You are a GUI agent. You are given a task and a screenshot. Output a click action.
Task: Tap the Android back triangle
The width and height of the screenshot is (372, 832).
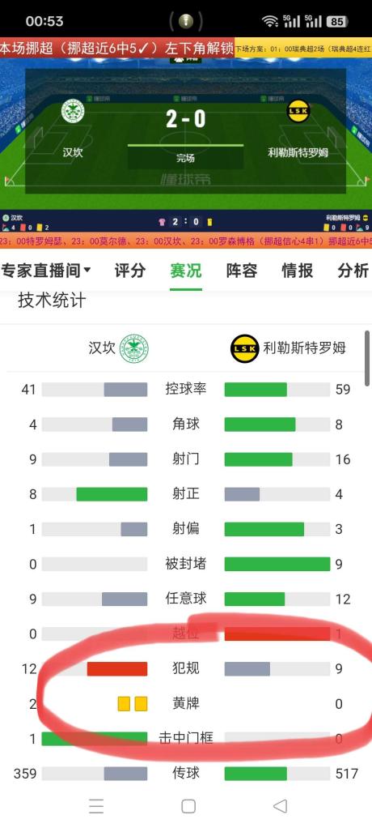pyautogui.click(x=280, y=807)
